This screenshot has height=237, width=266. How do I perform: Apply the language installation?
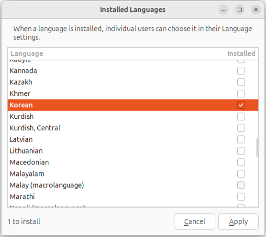pyautogui.click(x=238, y=221)
